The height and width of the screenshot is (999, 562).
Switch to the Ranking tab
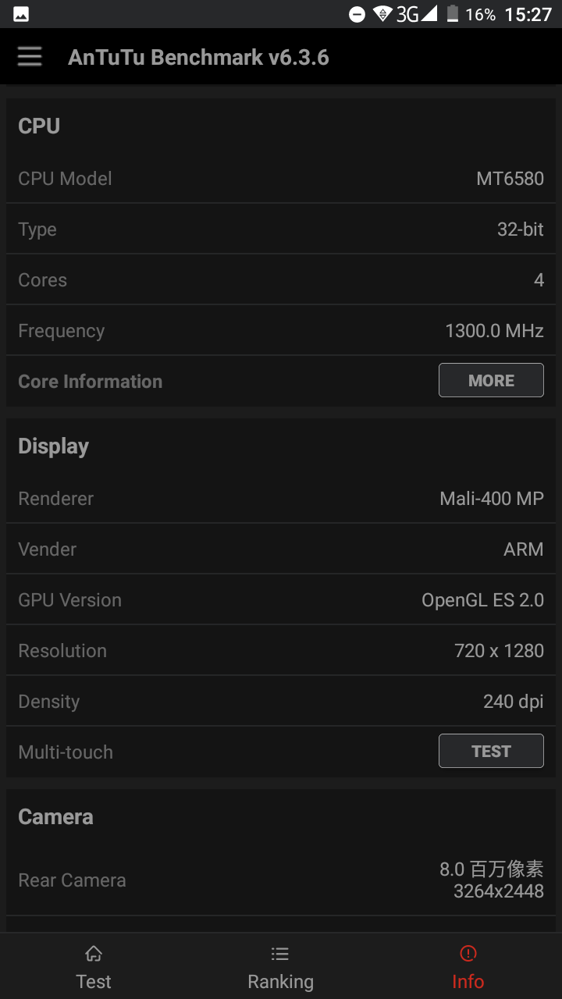coord(280,966)
